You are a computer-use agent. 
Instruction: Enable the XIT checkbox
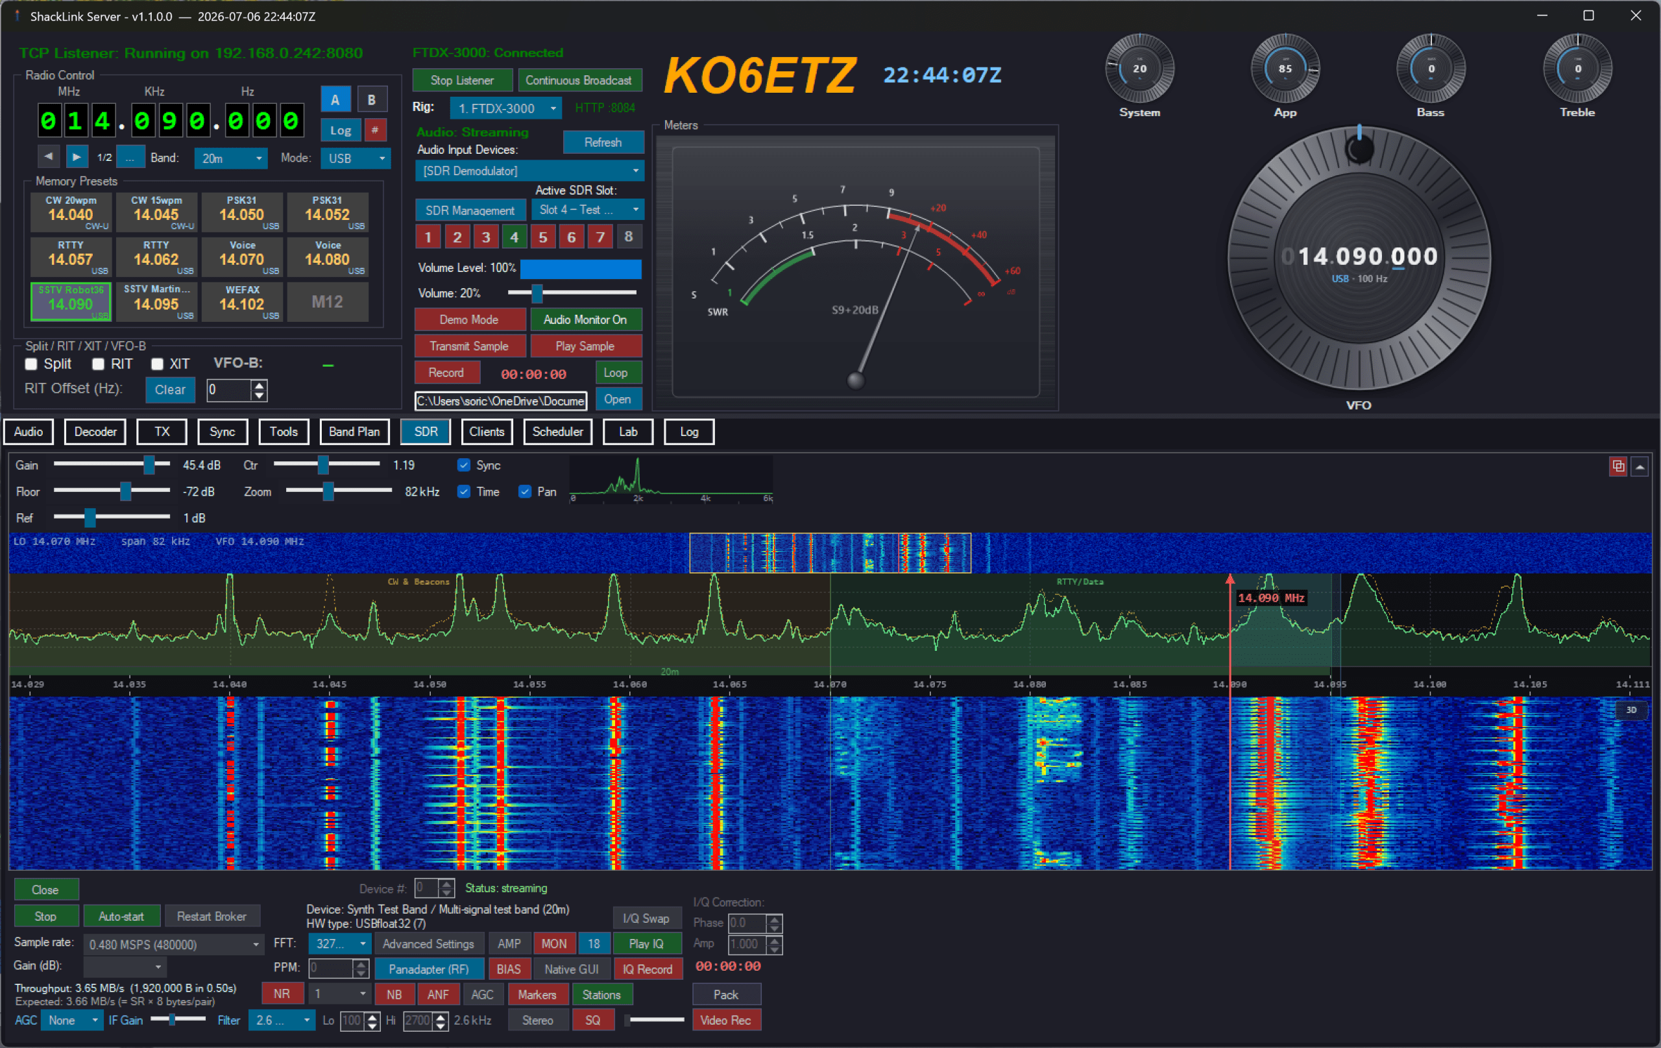click(157, 364)
